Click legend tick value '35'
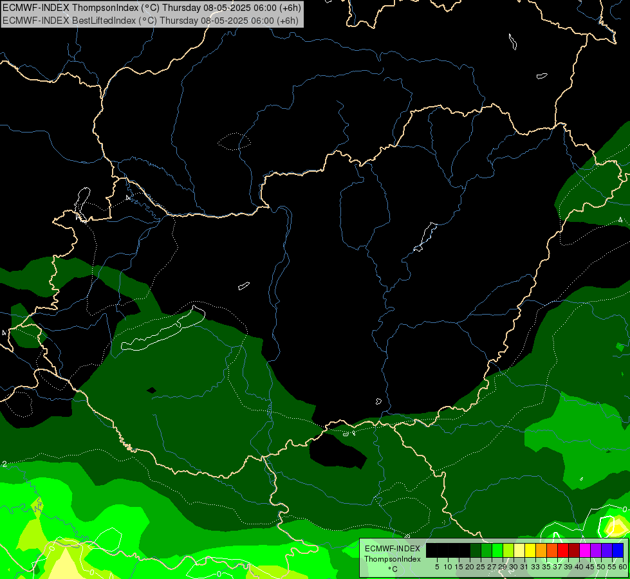This screenshot has width=630, height=579. [546, 567]
